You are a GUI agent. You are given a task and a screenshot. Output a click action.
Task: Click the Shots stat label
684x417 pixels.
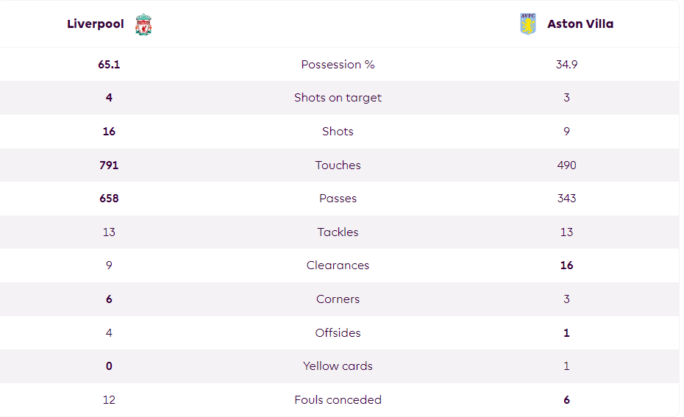click(x=338, y=132)
